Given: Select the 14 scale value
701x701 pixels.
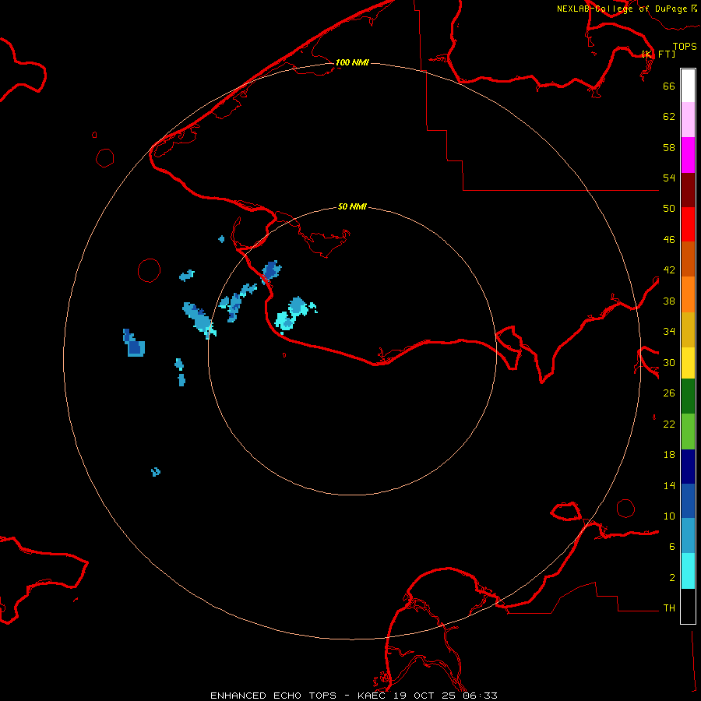Looking at the screenshot, I should tap(669, 485).
